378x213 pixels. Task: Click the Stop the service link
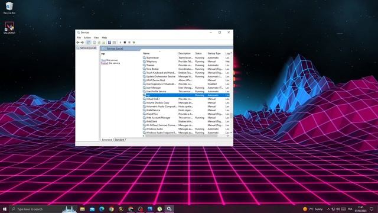pos(103,60)
